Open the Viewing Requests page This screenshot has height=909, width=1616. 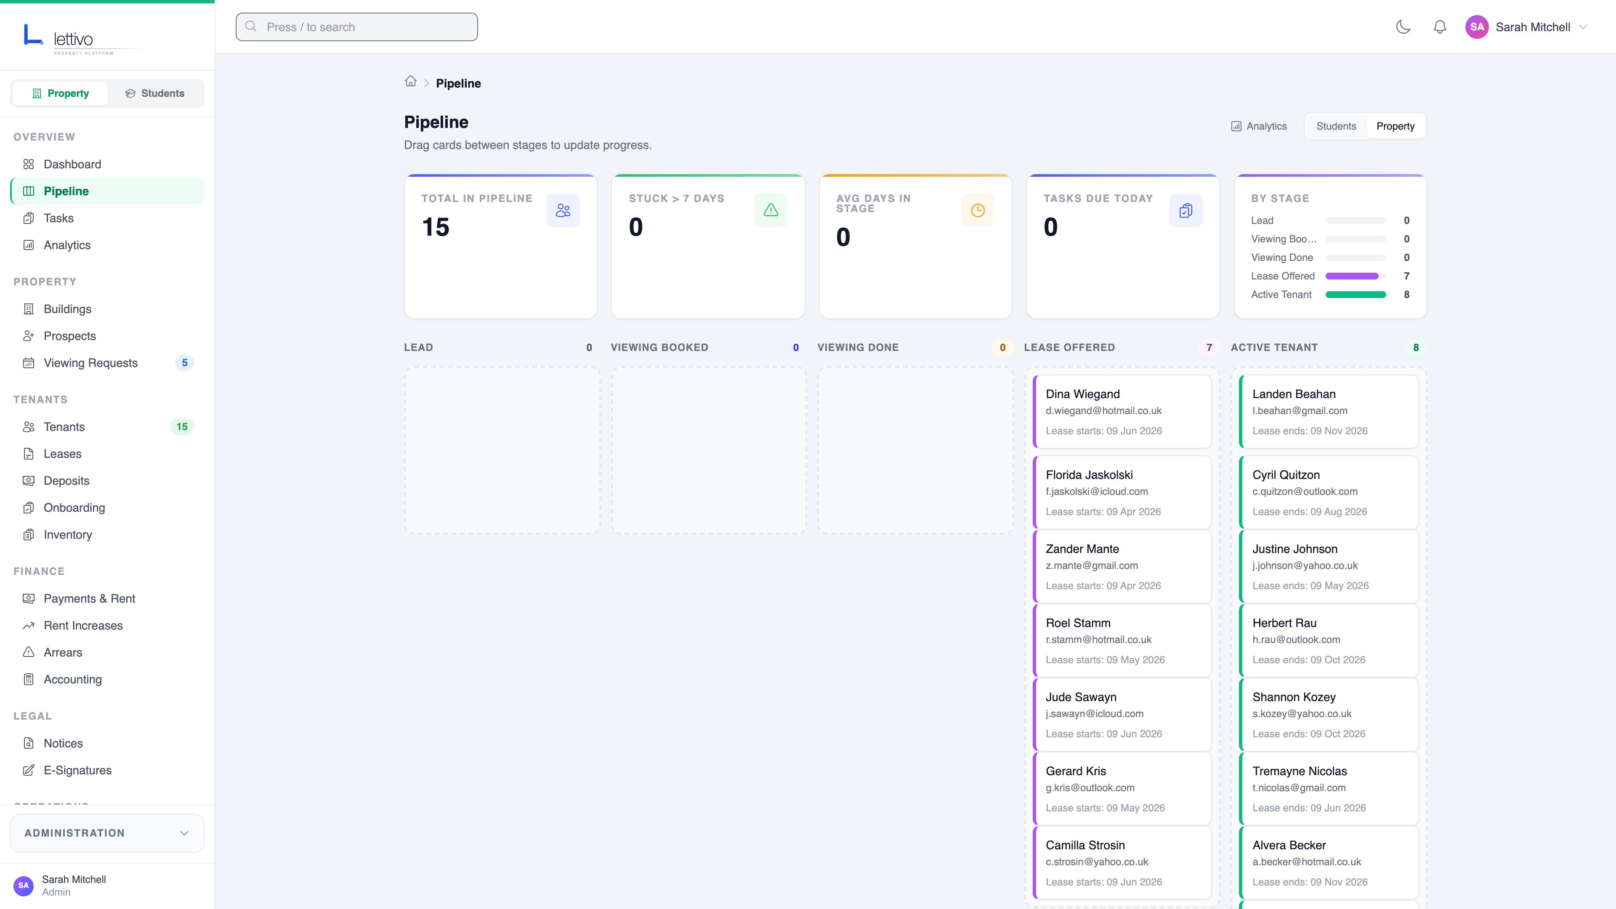(90, 363)
